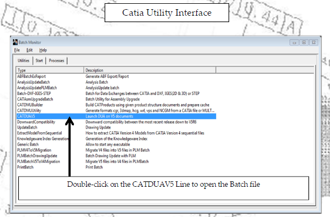Click the 'Launch DUA on V5 documents' description
Screen dimensions: 330x217
(x=109, y=116)
